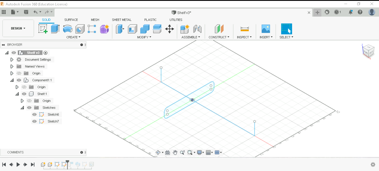This screenshot has width=379, height=171.
Task: Select the Hole tool
Action: (x=80, y=29)
